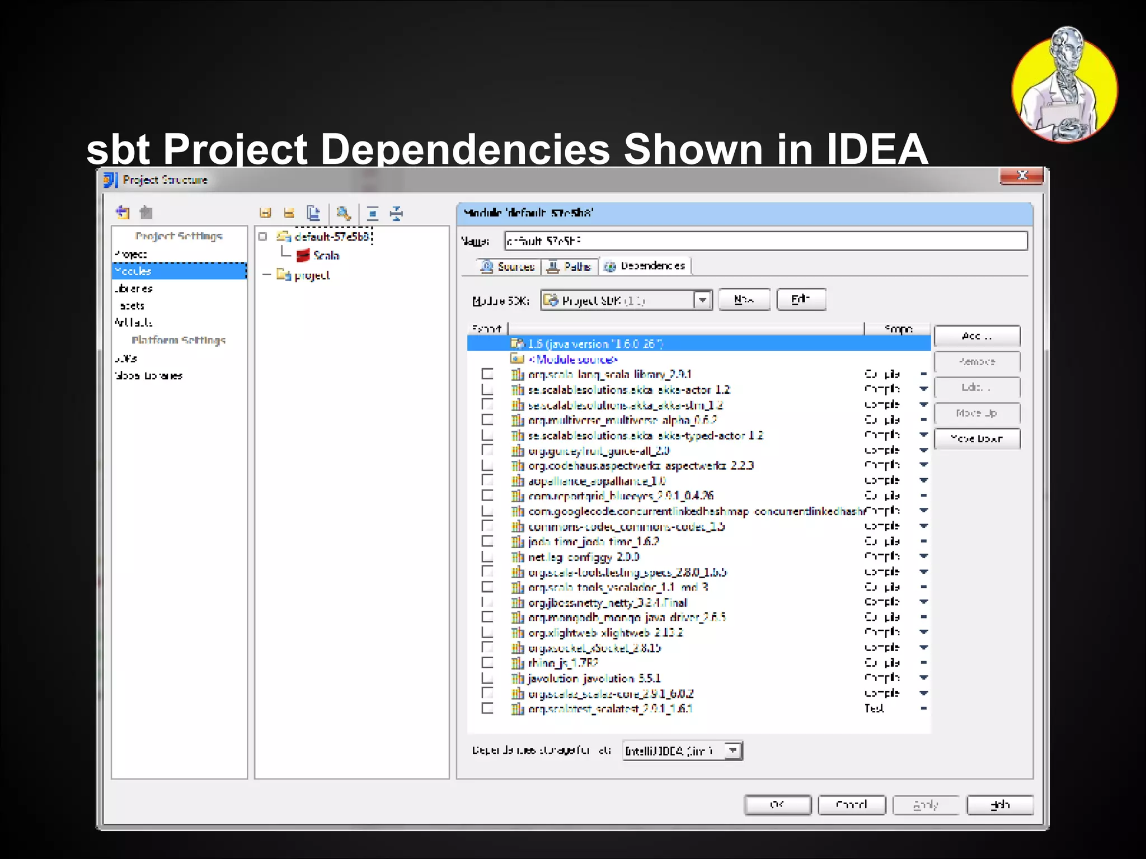Select the Scala facet icon
The width and height of the screenshot is (1146, 859).
(303, 256)
